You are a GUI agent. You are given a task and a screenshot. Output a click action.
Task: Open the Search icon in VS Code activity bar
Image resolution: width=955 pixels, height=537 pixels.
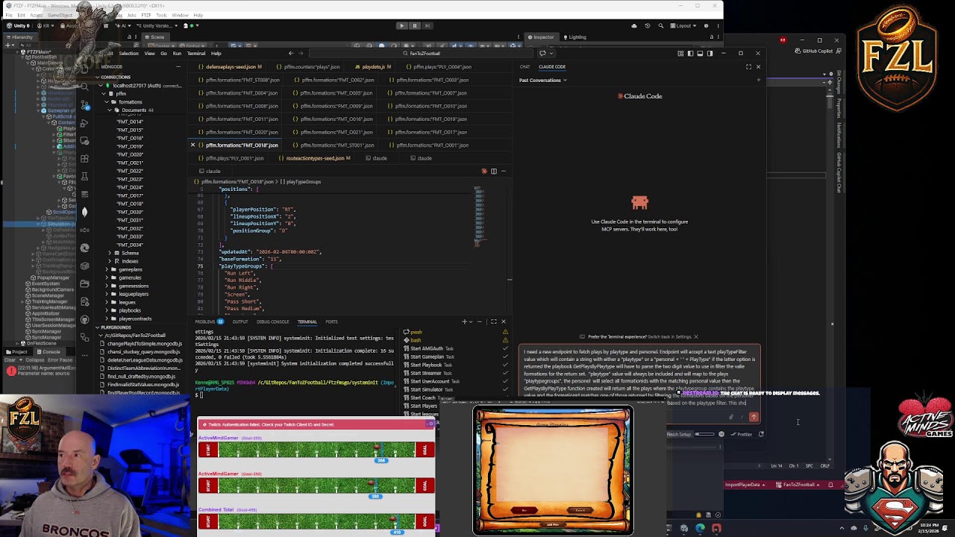point(84,87)
